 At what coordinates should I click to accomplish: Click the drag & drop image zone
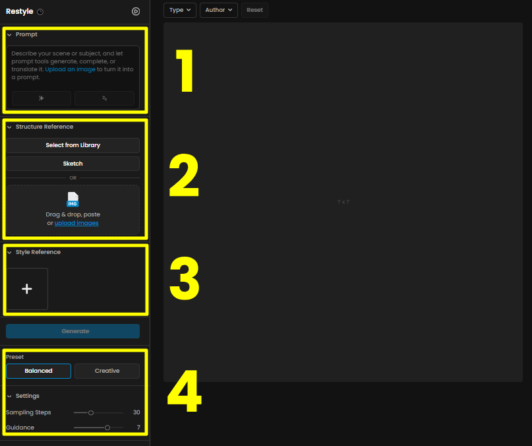coord(73,210)
